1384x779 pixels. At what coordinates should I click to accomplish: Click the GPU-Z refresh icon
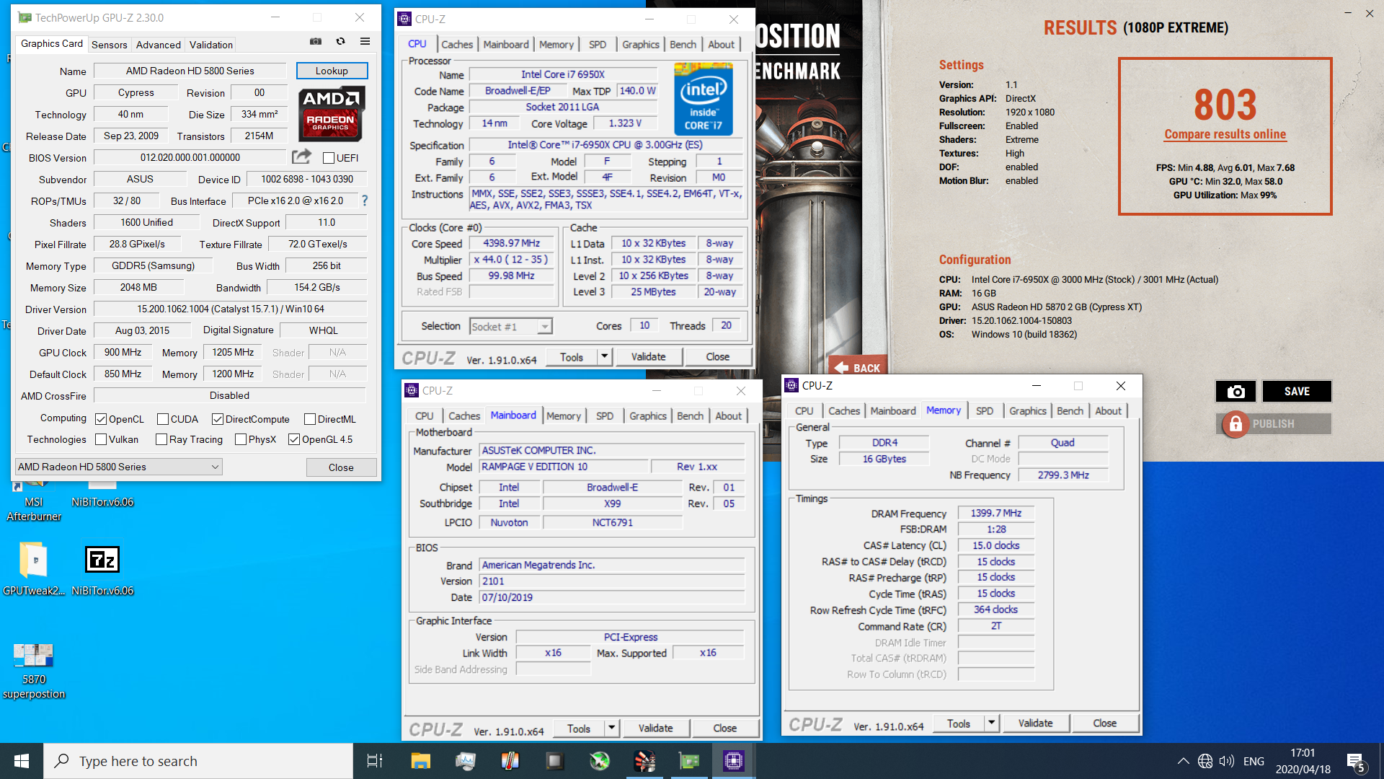coord(340,42)
